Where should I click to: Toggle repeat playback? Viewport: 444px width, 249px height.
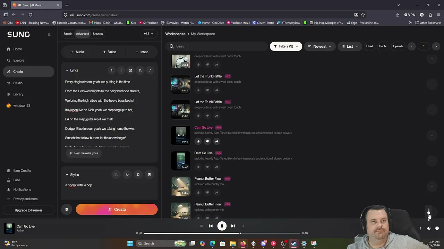tap(243, 226)
